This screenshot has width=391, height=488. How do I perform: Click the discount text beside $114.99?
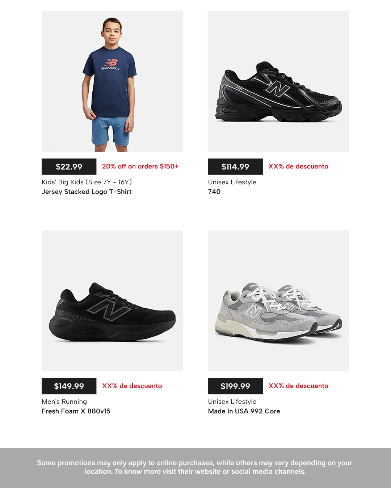tap(298, 166)
